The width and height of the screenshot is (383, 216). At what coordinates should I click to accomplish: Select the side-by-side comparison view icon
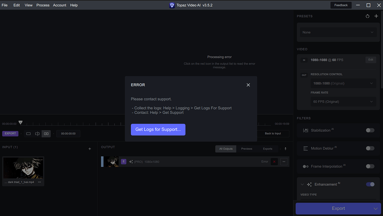point(46,134)
